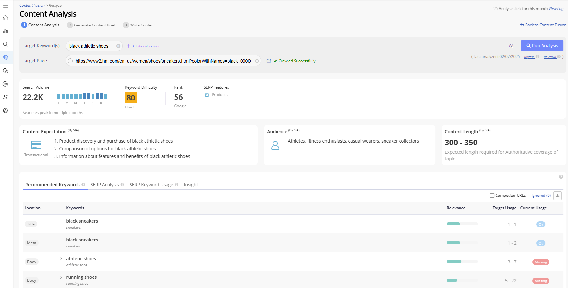Open the Generate Content Brief step
Viewport: 568px width, 288px height.
click(91, 25)
